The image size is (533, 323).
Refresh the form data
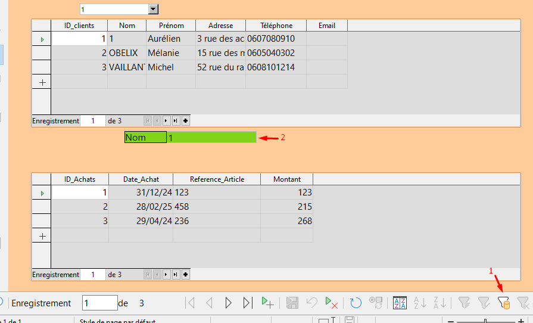[x=356, y=303]
